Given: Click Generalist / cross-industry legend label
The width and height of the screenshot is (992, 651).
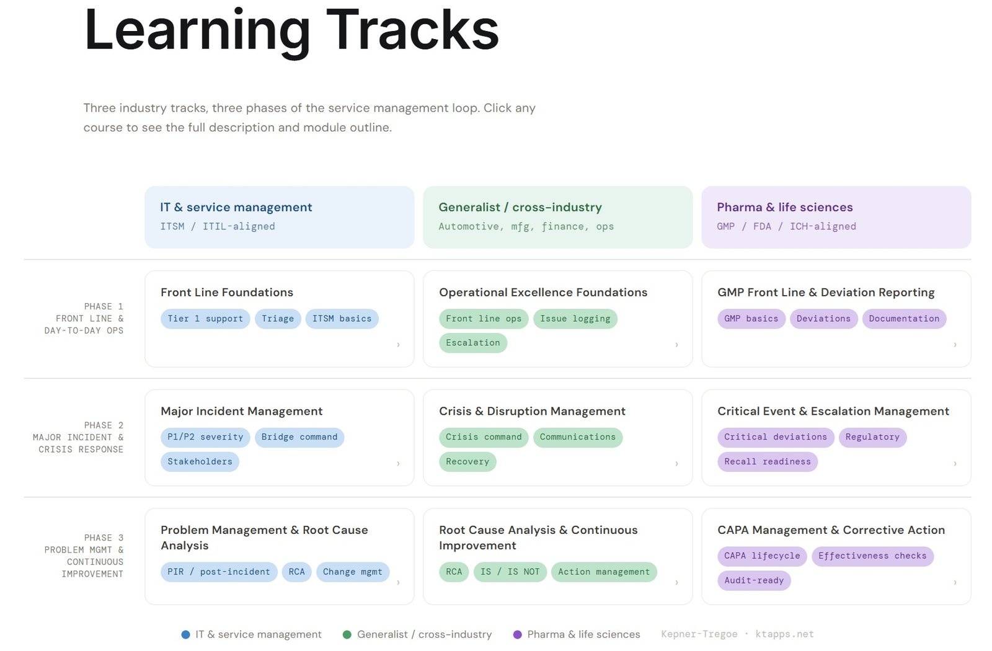Looking at the screenshot, I should coord(424,634).
